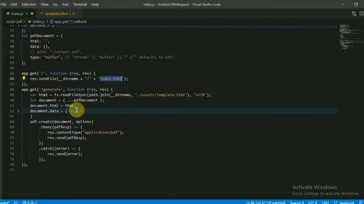This screenshot has height=204, width=364.
Task: Open the View menu
Action: pos(44,5)
